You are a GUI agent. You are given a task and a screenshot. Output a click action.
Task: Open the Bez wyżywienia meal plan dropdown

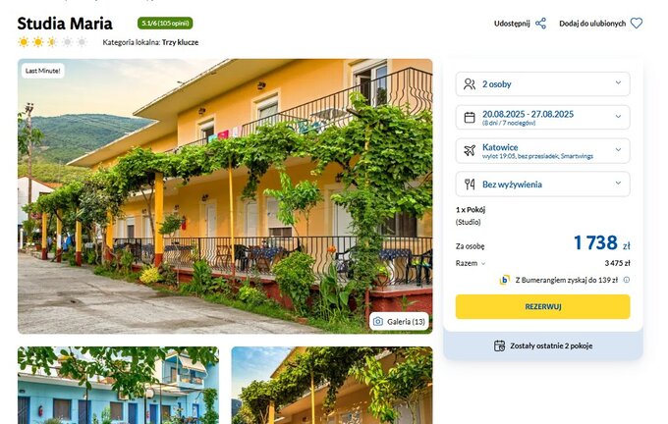click(x=542, y=184)
